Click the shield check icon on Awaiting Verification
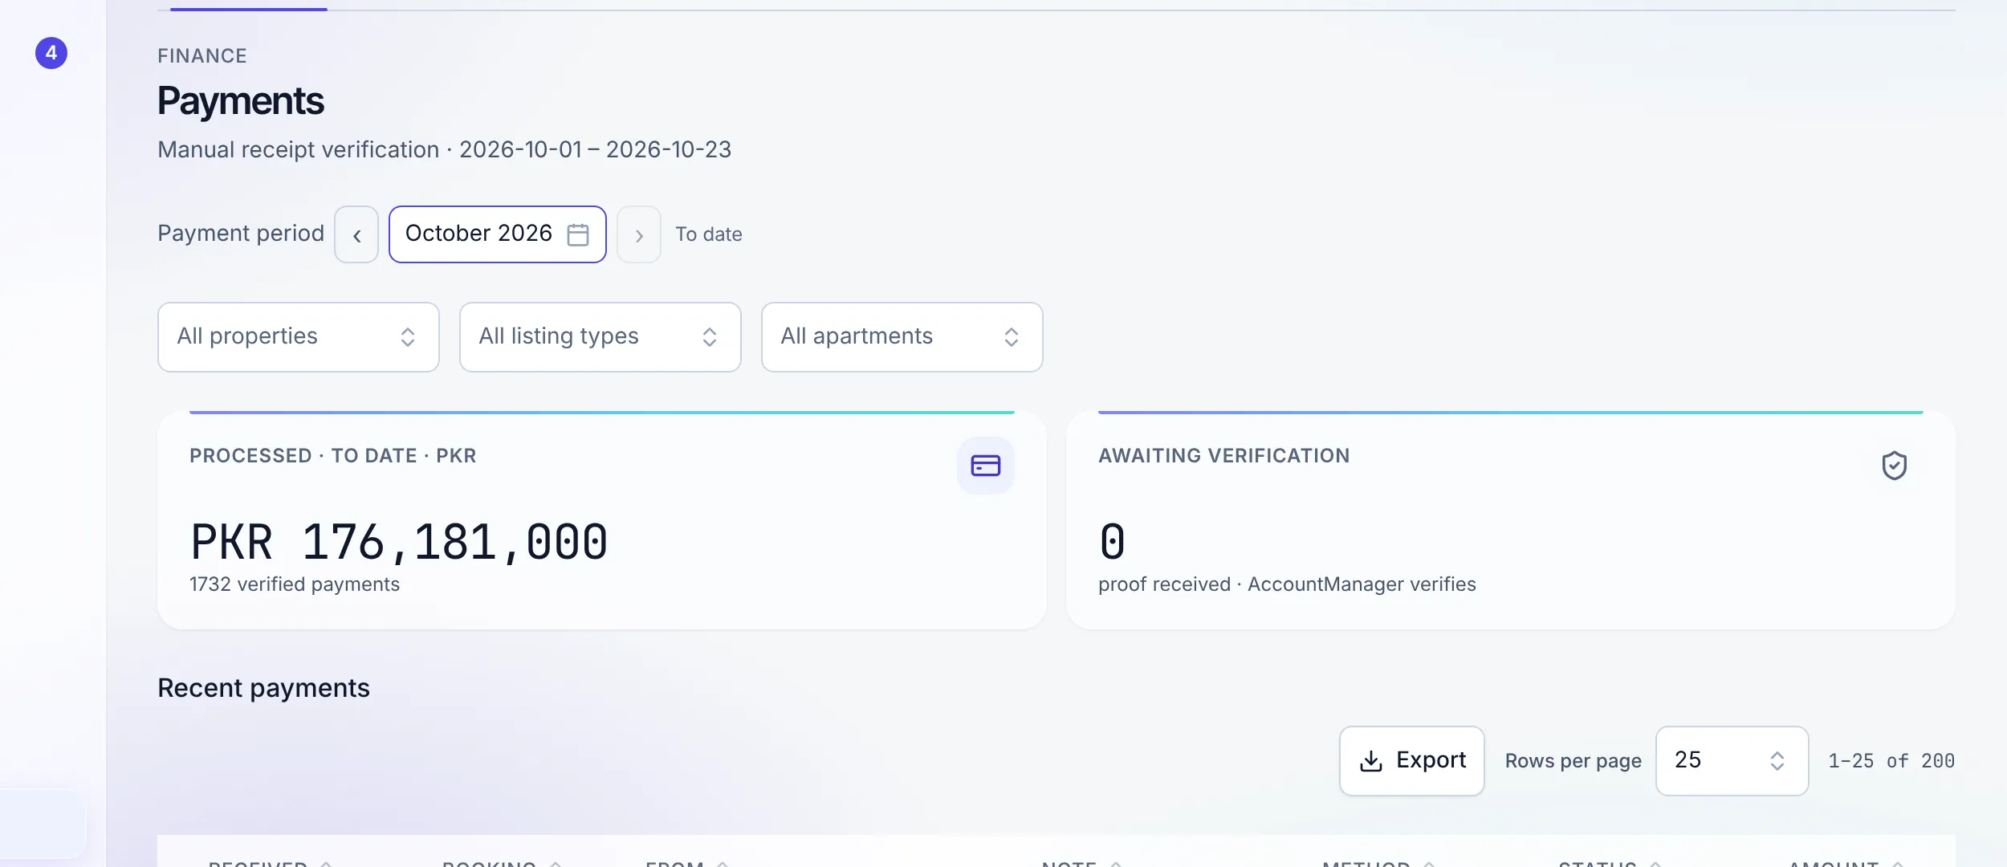The width and height of the screenshot is (2007, 867). 1895,466
